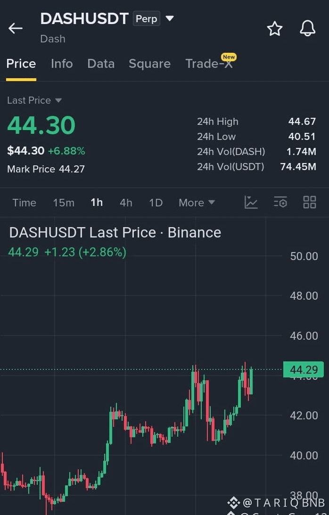Tap the 24h Low value 40.51
Image resolution: width=329 pixels, height=515 pixels.
pos(302,137)
